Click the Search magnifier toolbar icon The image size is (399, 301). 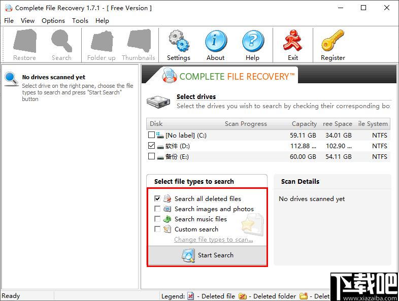(x=61, y=41)
